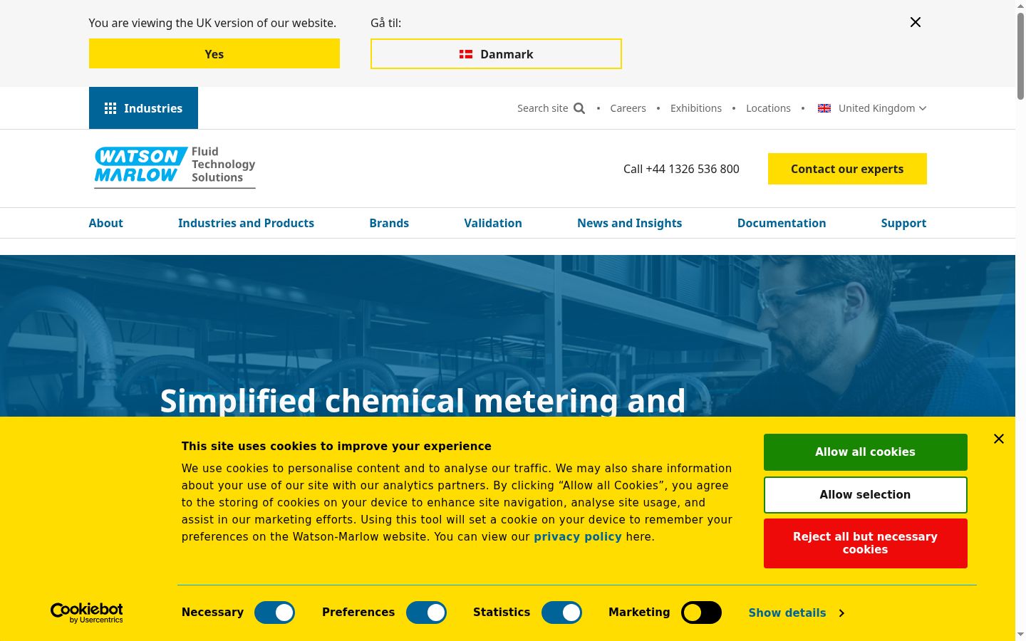The width and height of the screenshot is (1026, 641).
Task: Click Allow selection button
Action: tap(865, 495)
